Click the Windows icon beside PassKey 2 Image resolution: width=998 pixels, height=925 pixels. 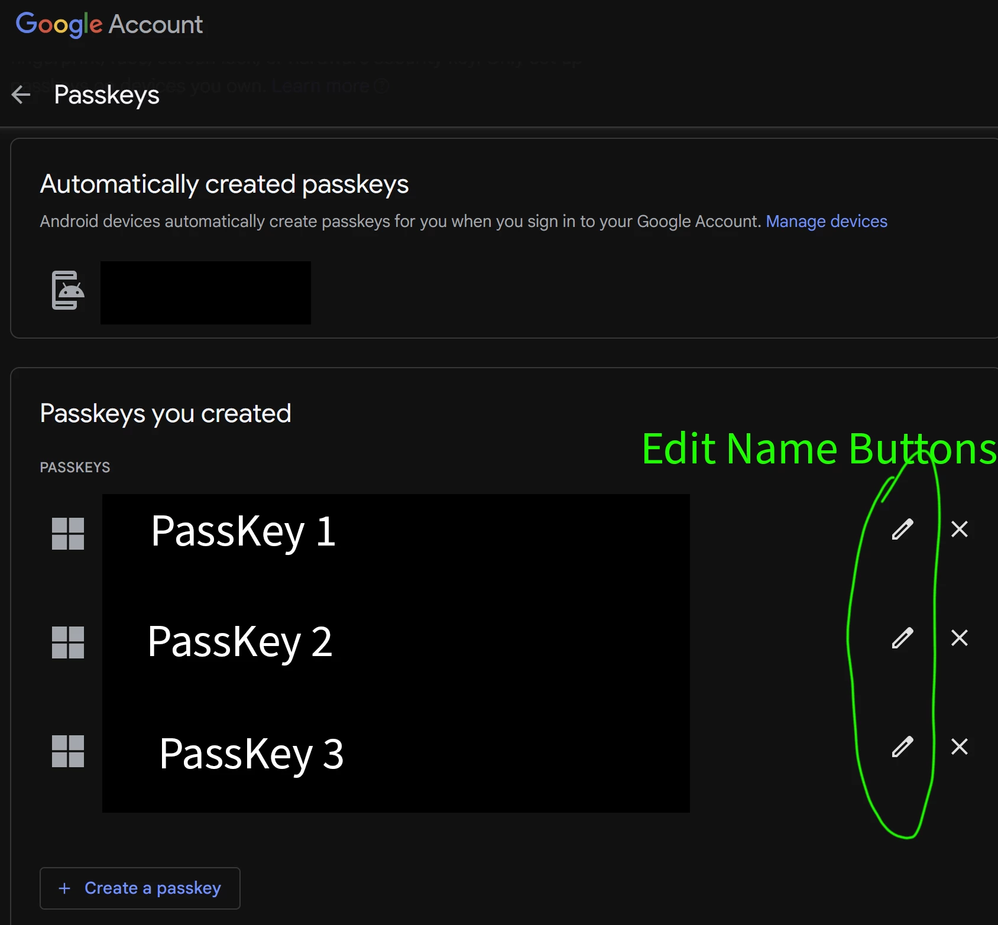click(x=68, y=642)
